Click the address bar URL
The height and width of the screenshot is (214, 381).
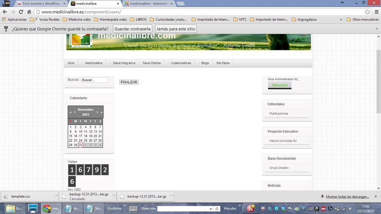[81, 12]
